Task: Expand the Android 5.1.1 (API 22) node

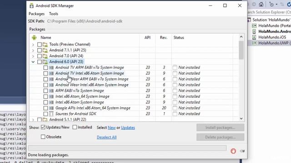Action: click(33, 120)
